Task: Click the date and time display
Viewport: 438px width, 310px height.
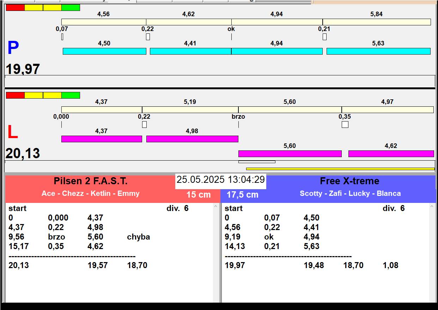Action: (x=221, y=180)
